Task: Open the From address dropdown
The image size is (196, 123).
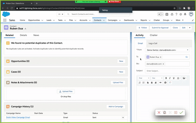Action: coord(167,50)
